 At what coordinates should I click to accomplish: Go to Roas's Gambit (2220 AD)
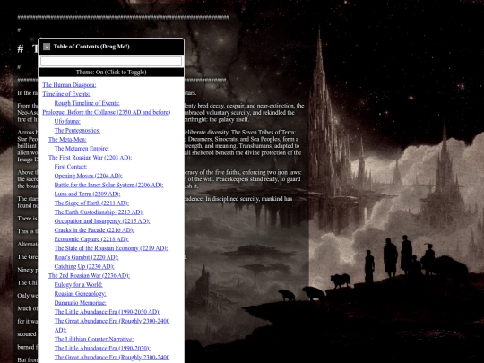(86, 257)
